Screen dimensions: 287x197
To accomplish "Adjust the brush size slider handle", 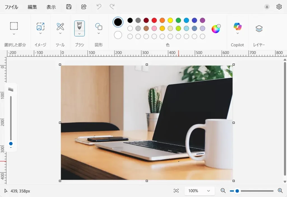I will [x=11, y=144].
